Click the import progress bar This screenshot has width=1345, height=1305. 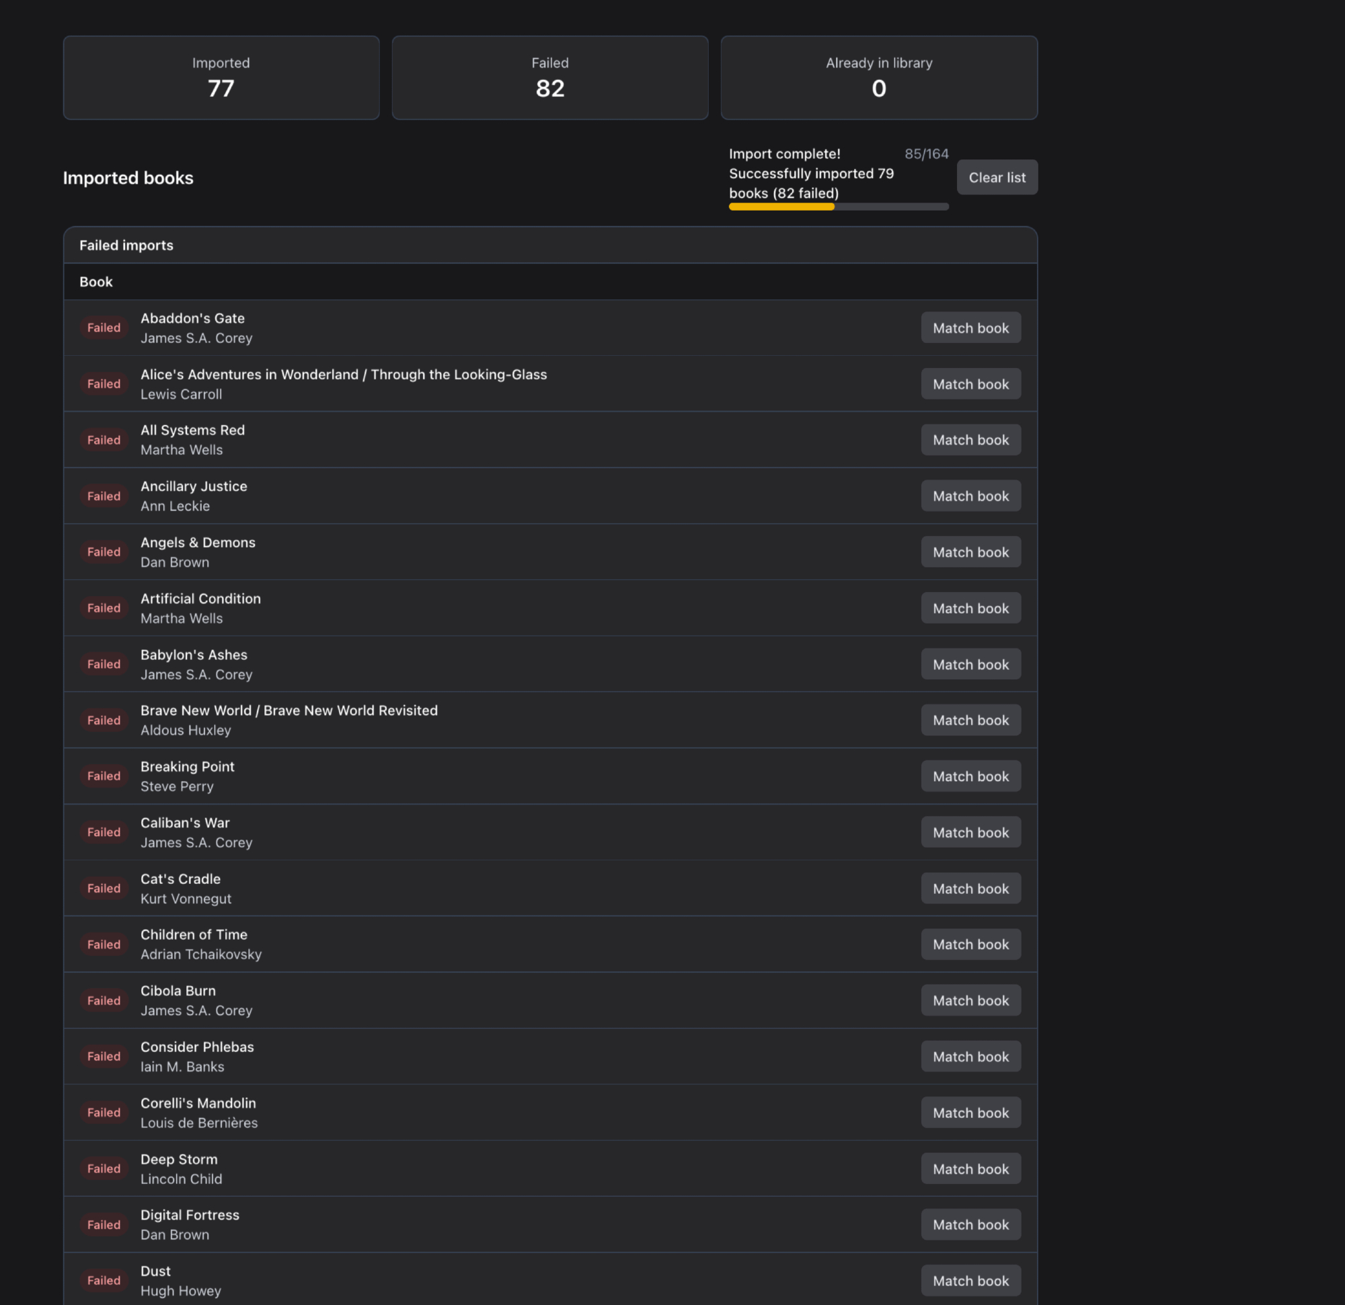pos(838,207)
